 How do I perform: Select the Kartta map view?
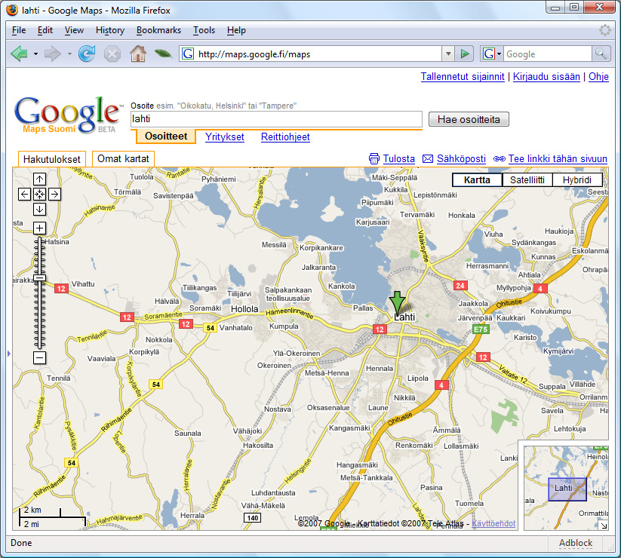(477, 180)
